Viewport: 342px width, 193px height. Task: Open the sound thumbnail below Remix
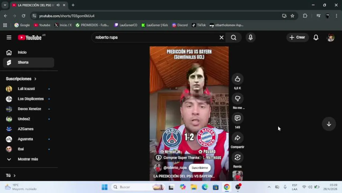click(x=238, y=176)
